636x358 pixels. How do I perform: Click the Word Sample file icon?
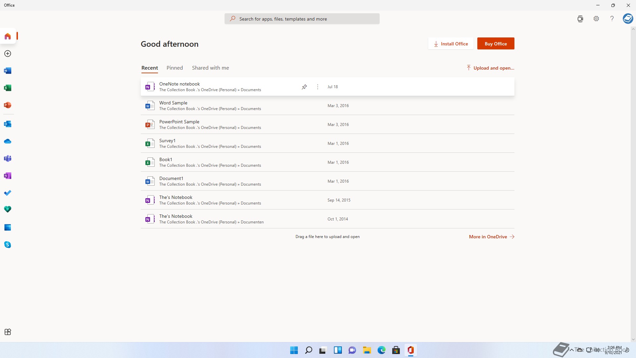tap(150, 106)
